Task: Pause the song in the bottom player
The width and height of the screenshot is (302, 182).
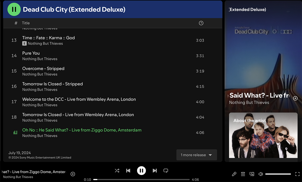Action: (x=141, y=171)
